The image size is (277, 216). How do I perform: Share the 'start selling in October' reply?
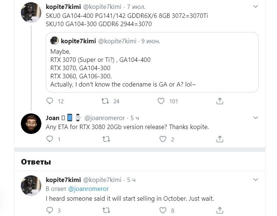point(220,210)
